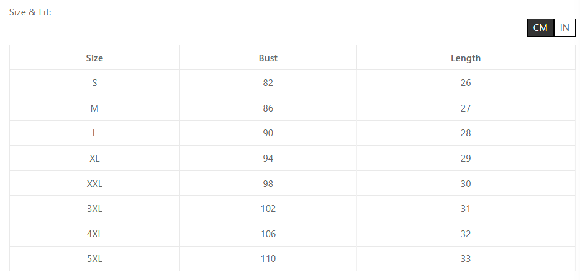Viewport: 580px width, 280px height.
Task: Click length value 33
Action: point(466,259)
